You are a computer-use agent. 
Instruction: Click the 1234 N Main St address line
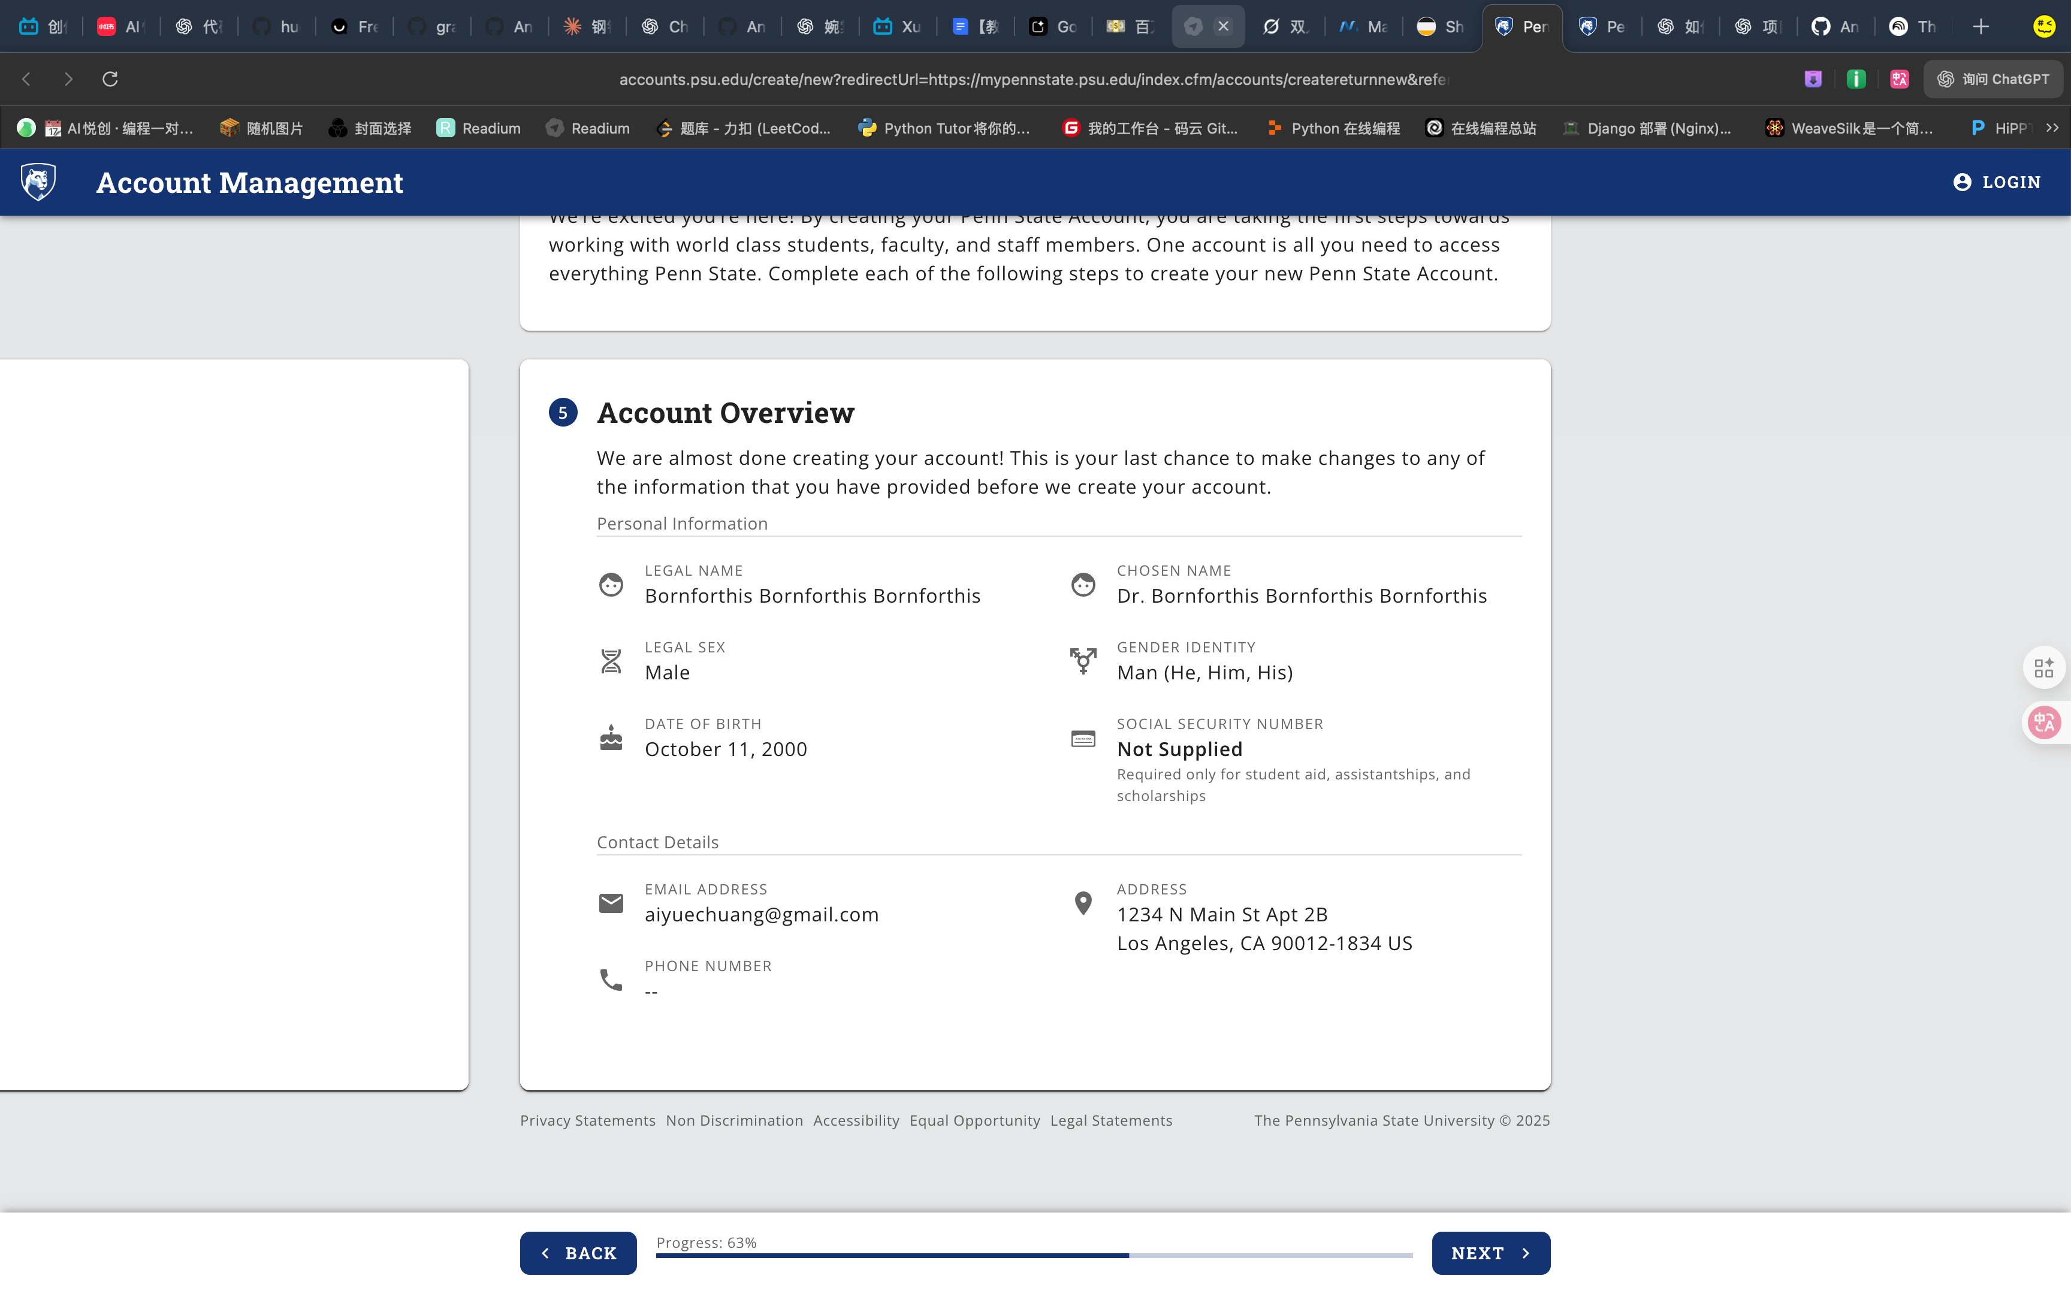pos(1222,914)
